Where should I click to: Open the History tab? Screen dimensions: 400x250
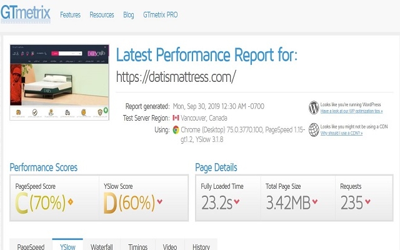201,245
